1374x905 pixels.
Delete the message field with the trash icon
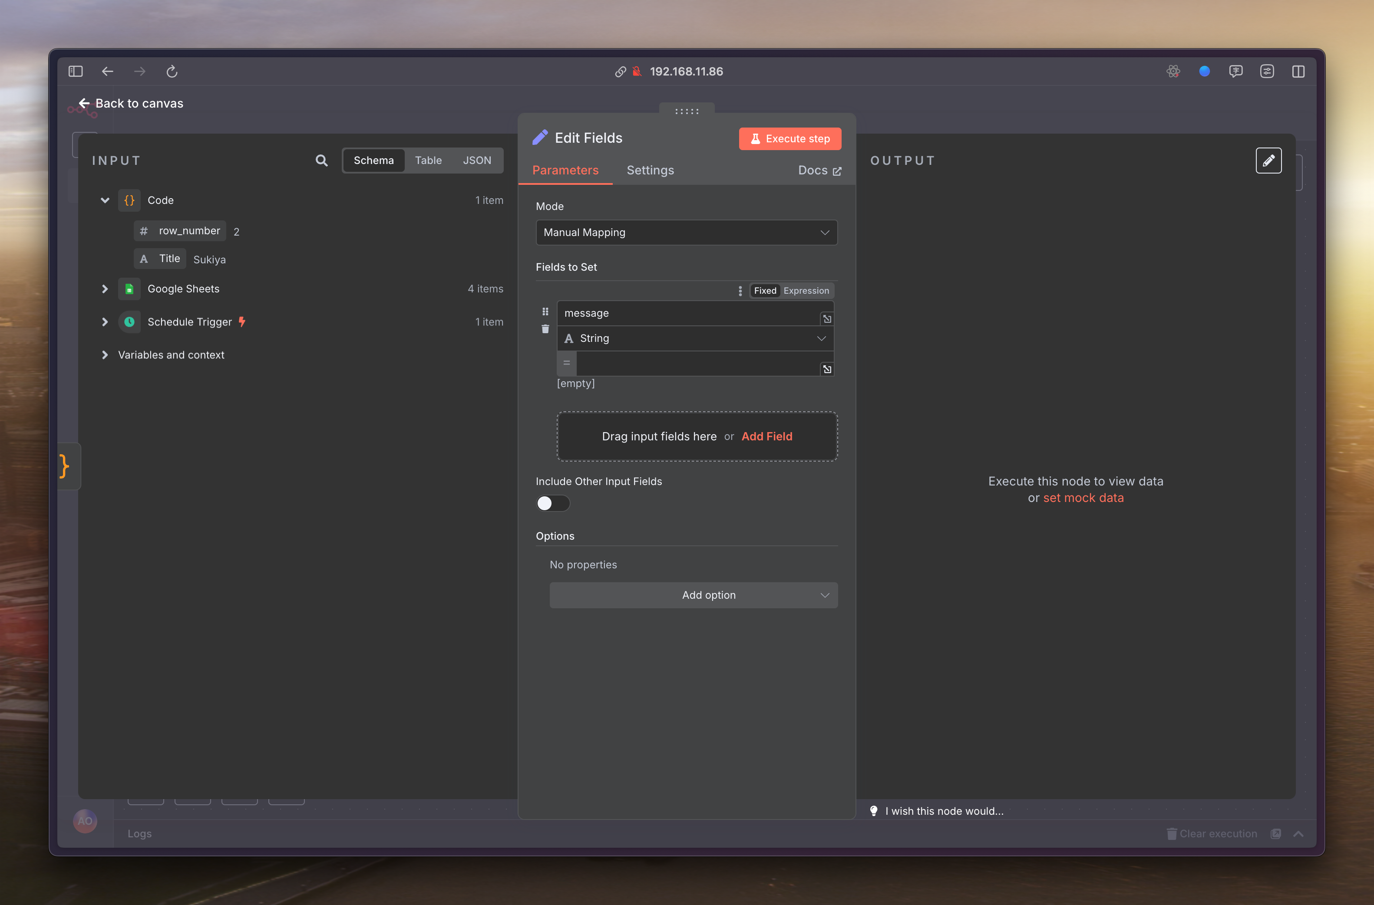pyautogui.click(x=545, y=329)
